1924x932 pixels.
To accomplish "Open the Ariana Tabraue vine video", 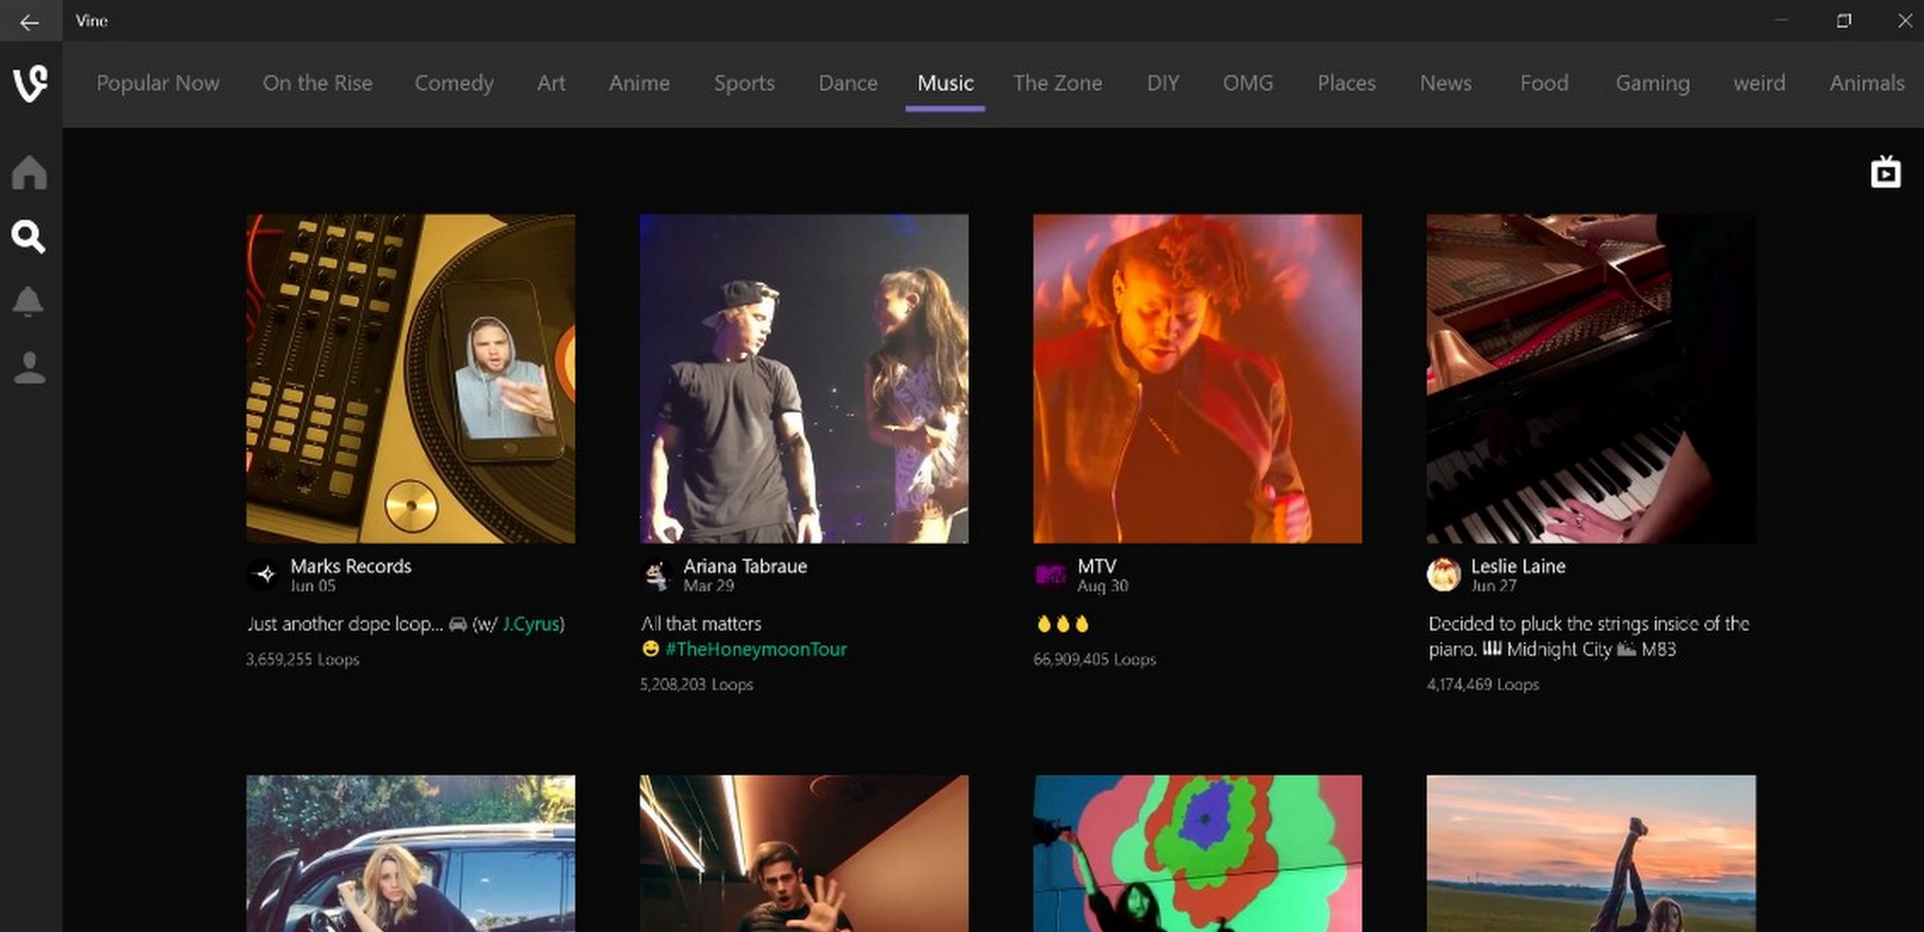I will pyautogui.click(x=803, y=378).
